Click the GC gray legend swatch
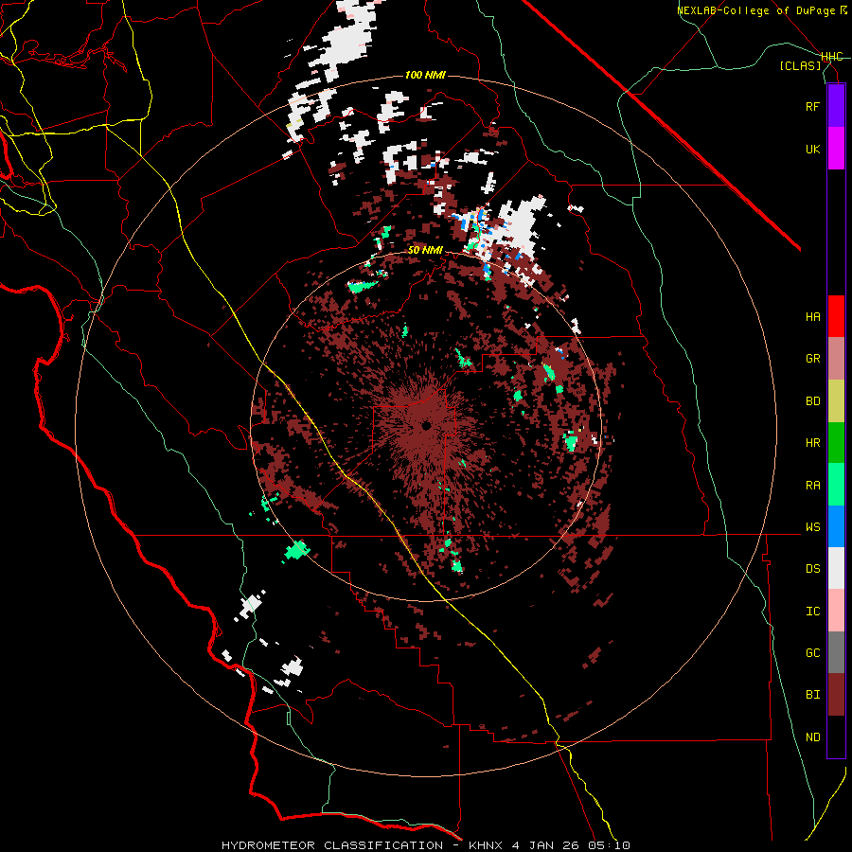 click(836, 652)
